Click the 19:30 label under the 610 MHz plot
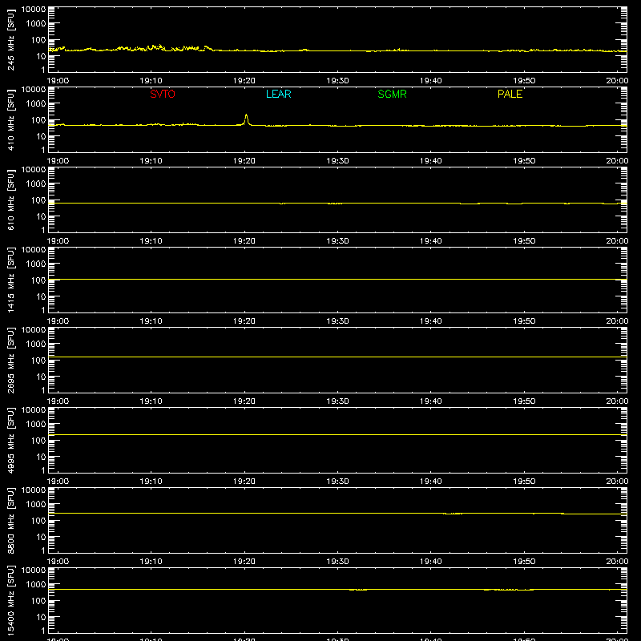This screenshot has height=641, width=641. tap(337, 241)
